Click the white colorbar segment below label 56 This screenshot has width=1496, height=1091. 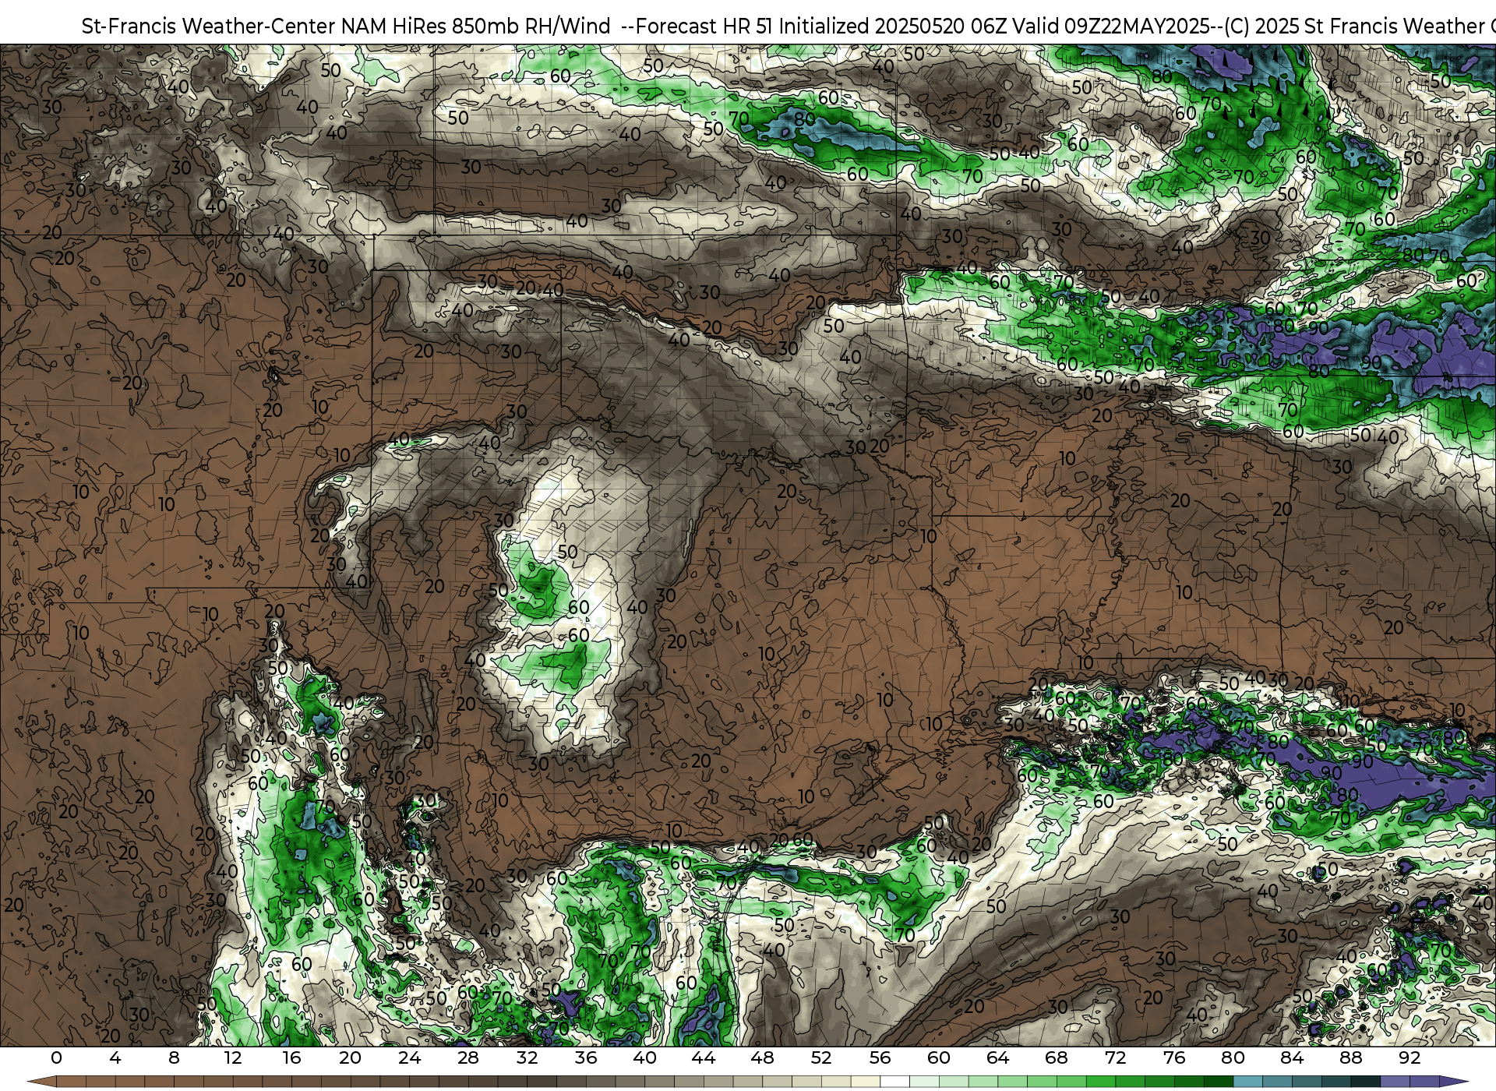pyautogui.click(x=894, y=1082)
